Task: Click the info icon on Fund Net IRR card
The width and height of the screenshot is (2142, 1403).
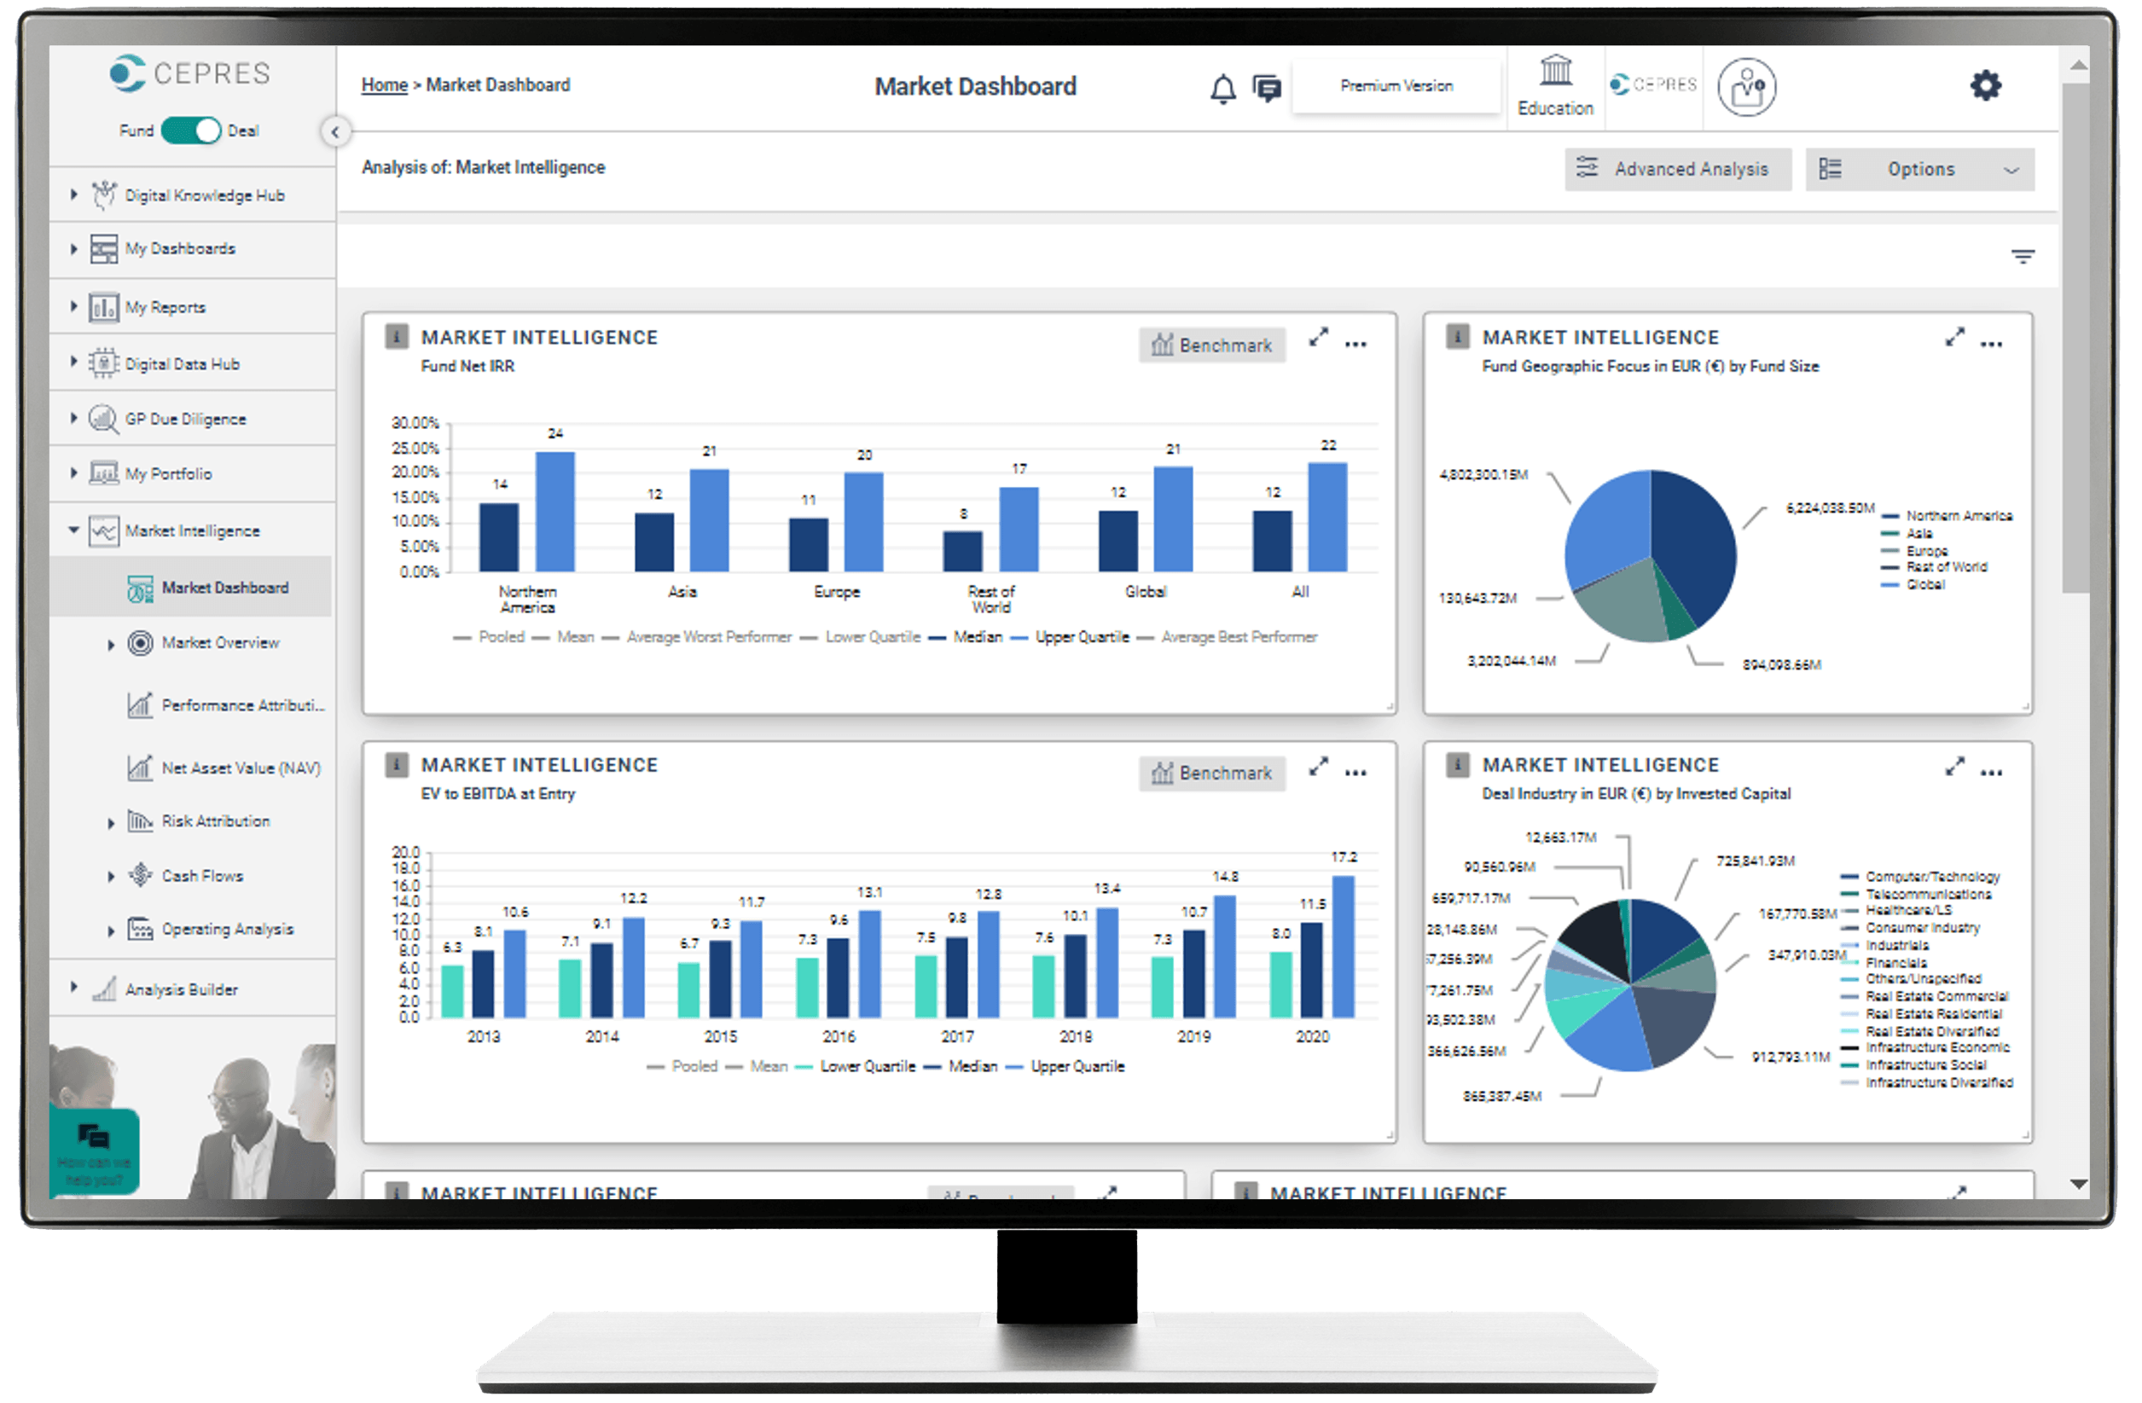Action: (x=397, y=337)
